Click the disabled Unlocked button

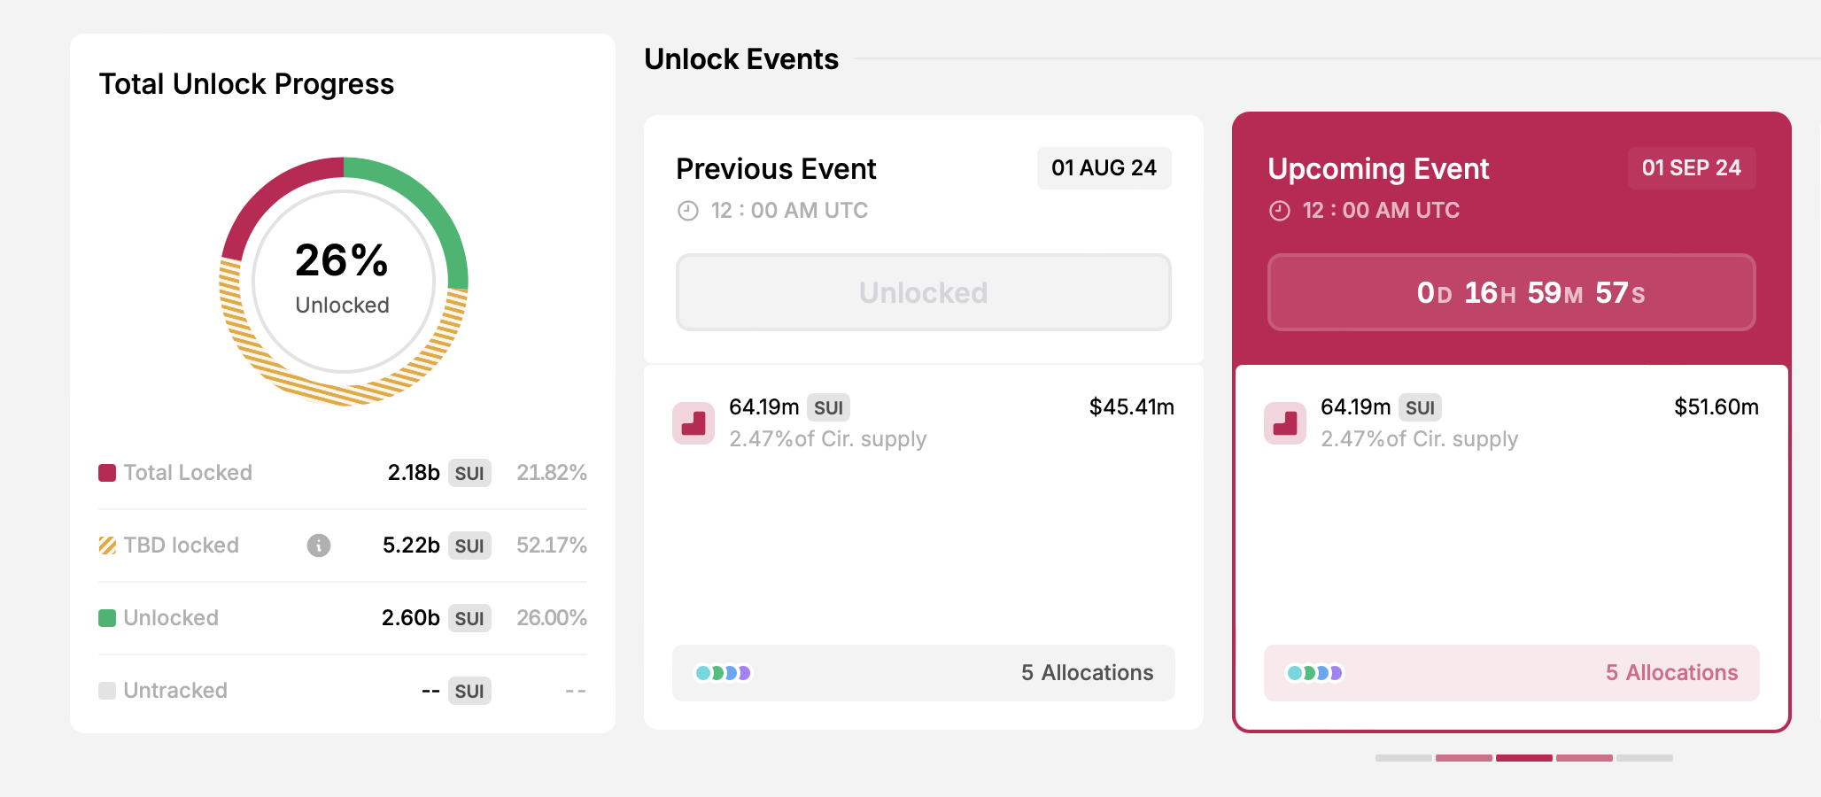[924, 292]
